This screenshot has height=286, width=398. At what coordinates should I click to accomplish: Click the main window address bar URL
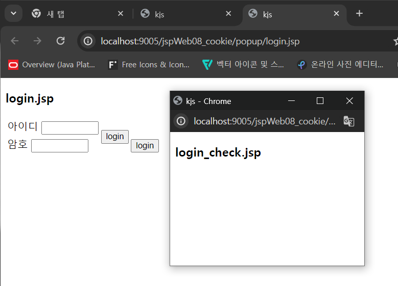tap(200, 41)
